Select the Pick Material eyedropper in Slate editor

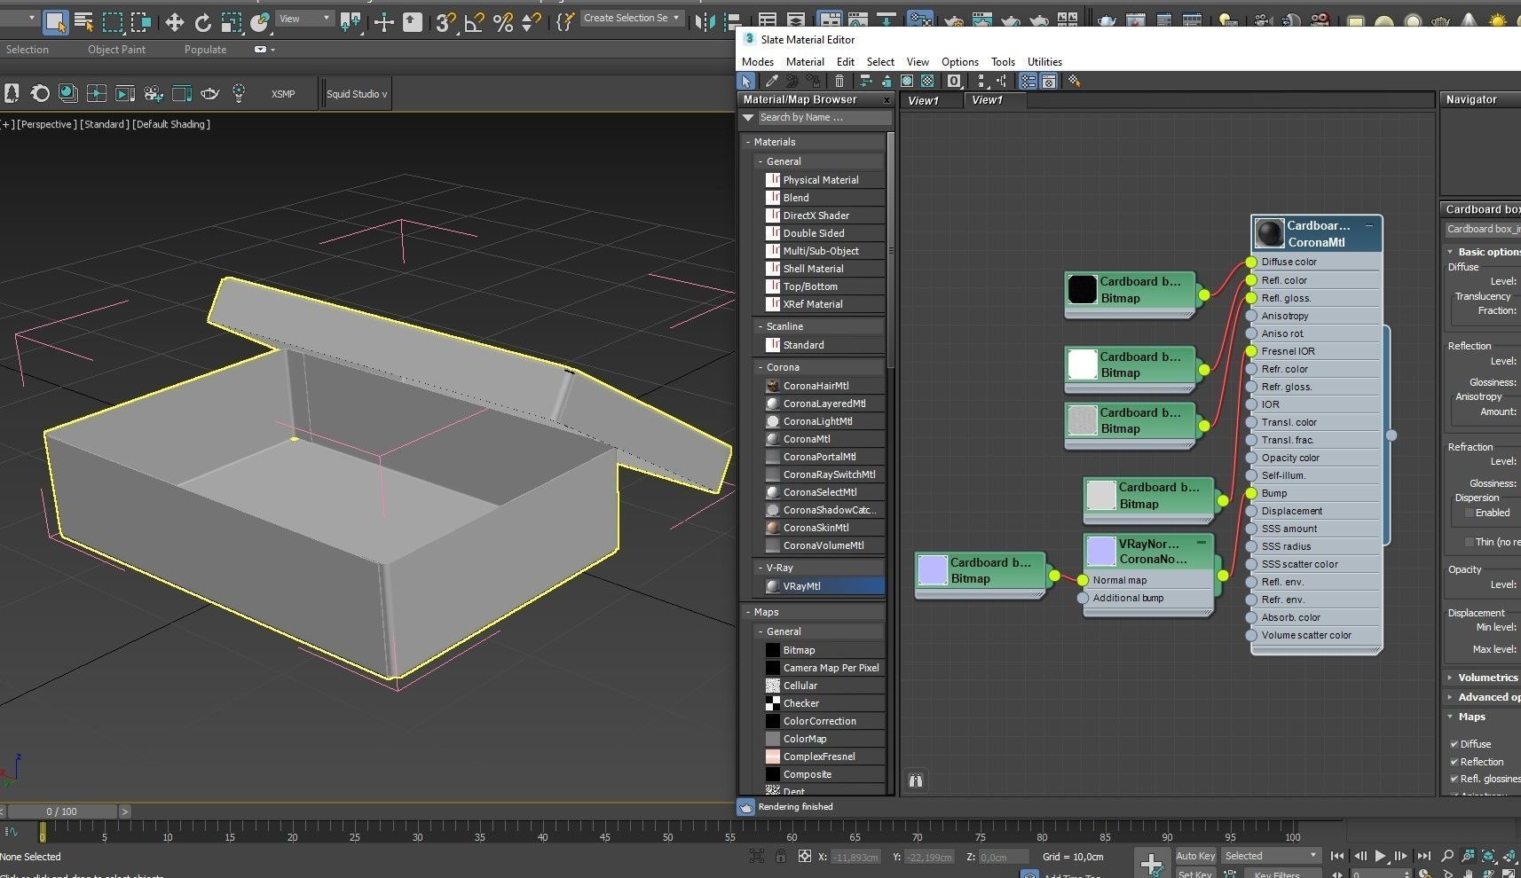tap(771, 81)
